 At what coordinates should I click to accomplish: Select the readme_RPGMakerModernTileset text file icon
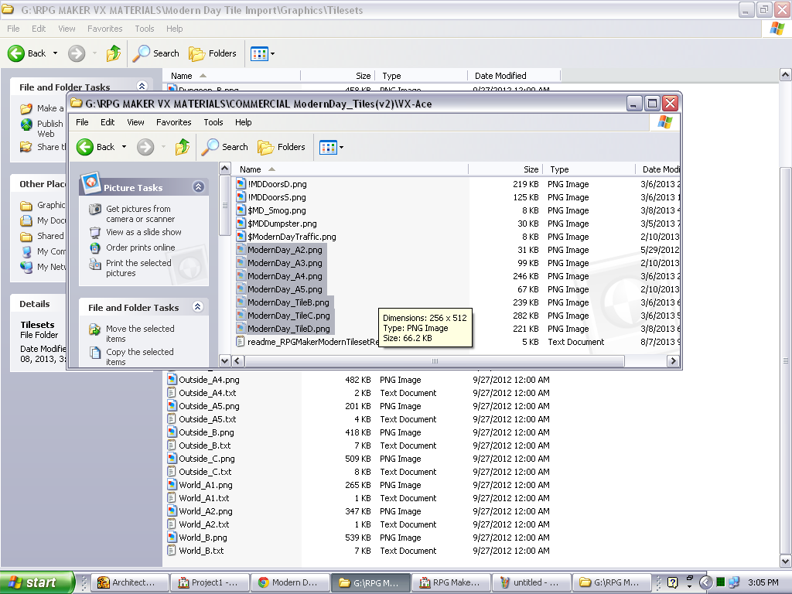pyautogui.click(x=241, y=342)
